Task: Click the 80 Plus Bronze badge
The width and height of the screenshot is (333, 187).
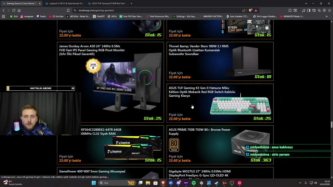Action: pos(174,145)
